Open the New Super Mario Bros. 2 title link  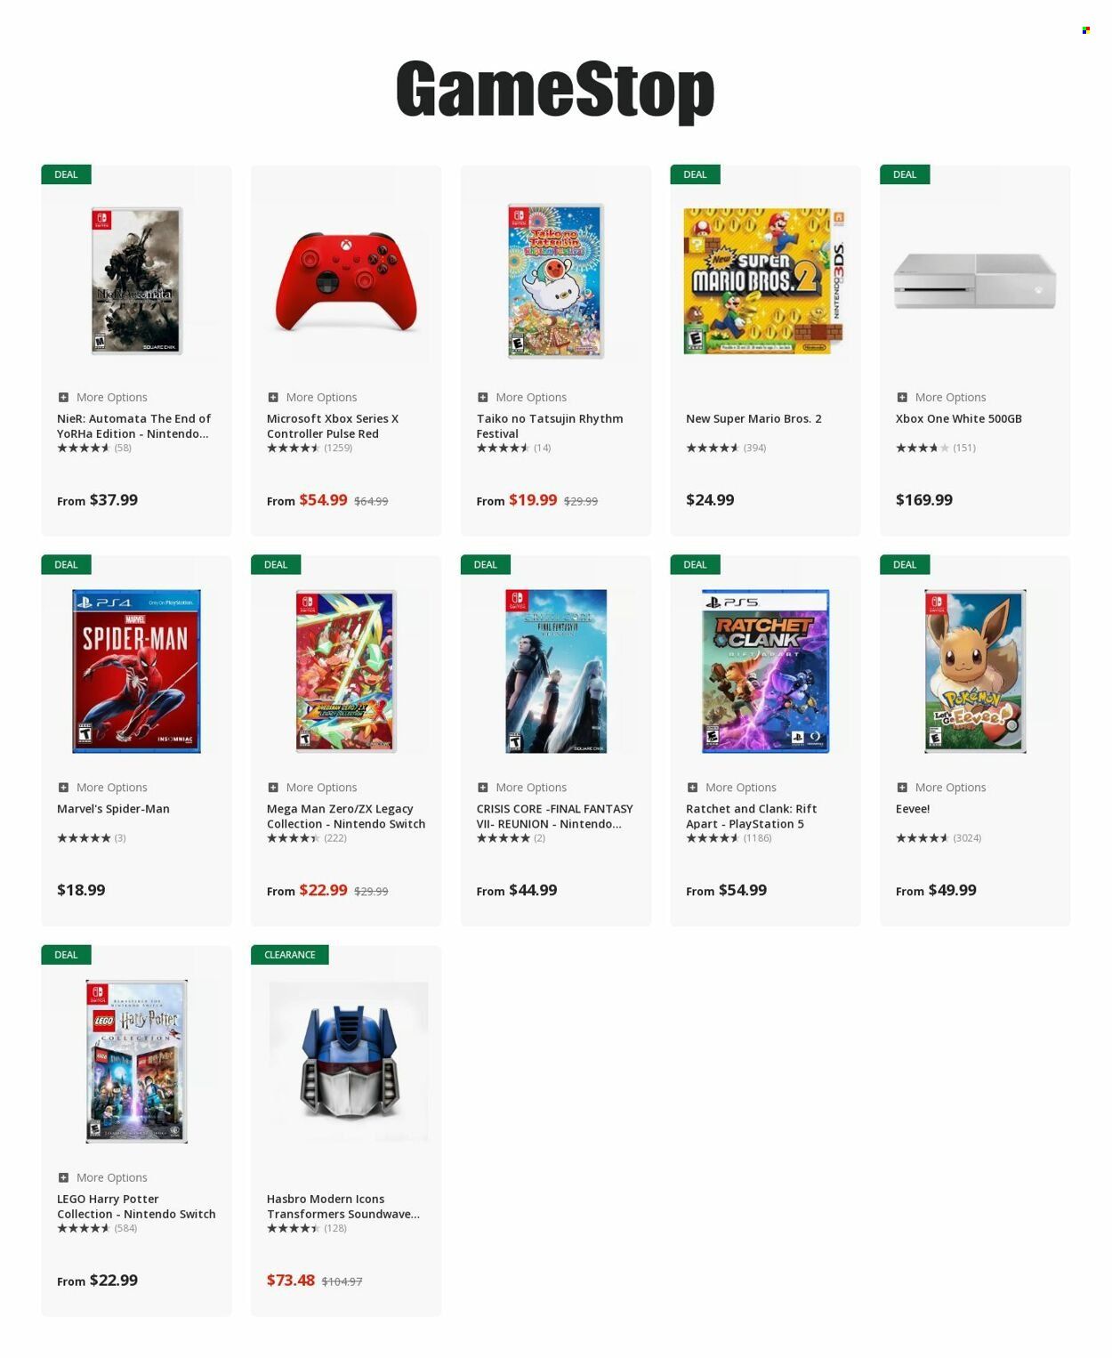pos(753,419)
